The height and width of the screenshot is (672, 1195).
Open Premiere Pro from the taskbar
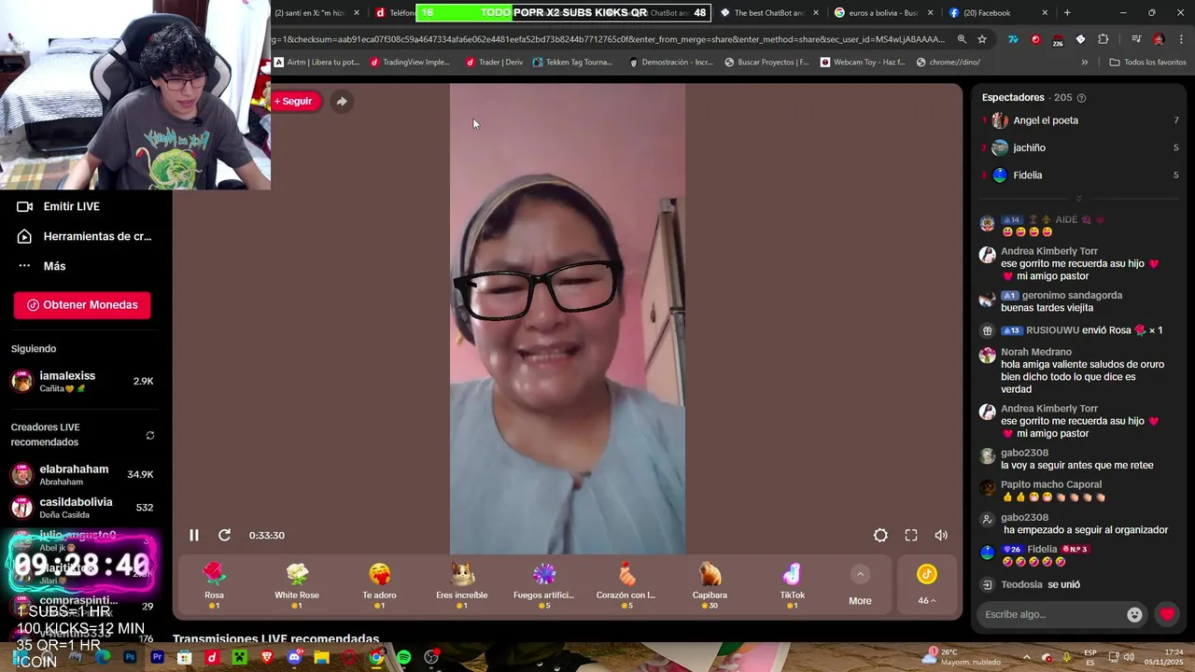click(x=157, y=658)
